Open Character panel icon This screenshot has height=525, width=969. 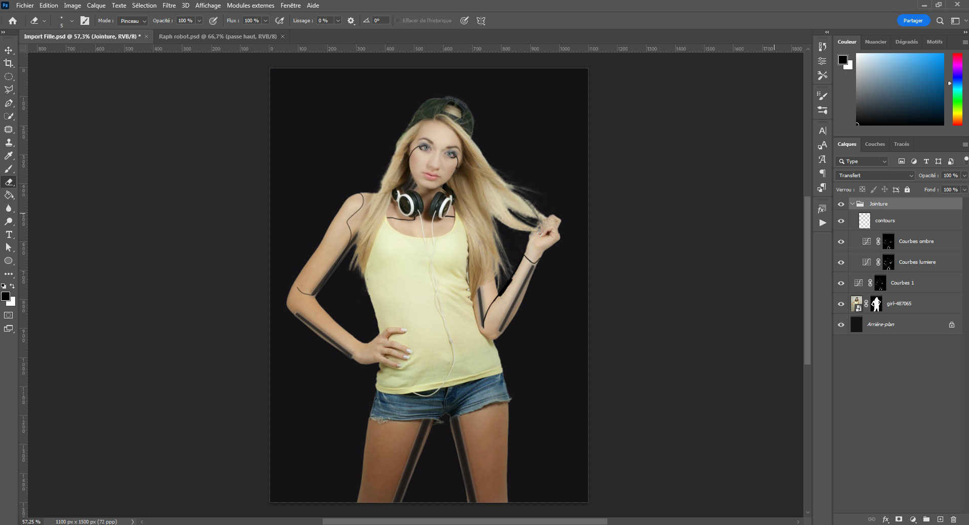point(823,131)
